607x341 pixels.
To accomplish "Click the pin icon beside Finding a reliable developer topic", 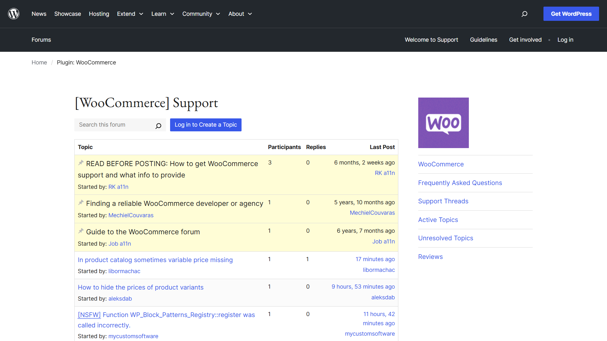I will point(81,202).
